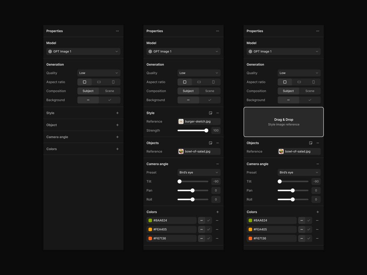Select the square aspect ratio icon
The width and height of the screenshot is (367, 275).
84,82
